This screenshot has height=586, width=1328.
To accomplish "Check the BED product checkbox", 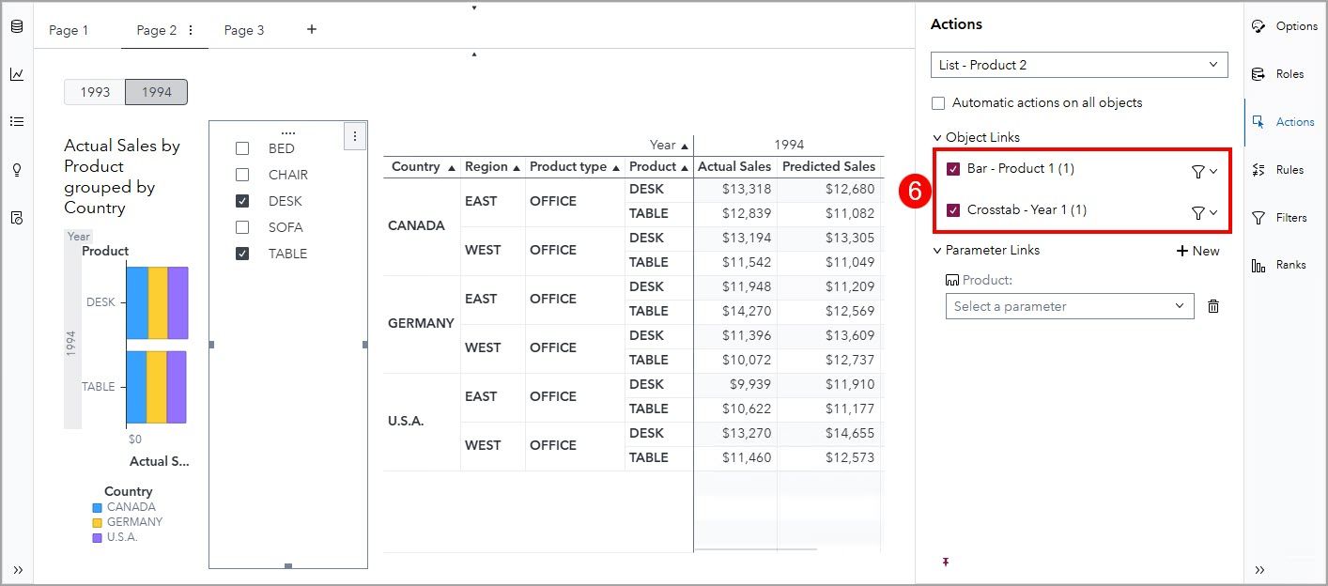I will [x=242, y=148].
